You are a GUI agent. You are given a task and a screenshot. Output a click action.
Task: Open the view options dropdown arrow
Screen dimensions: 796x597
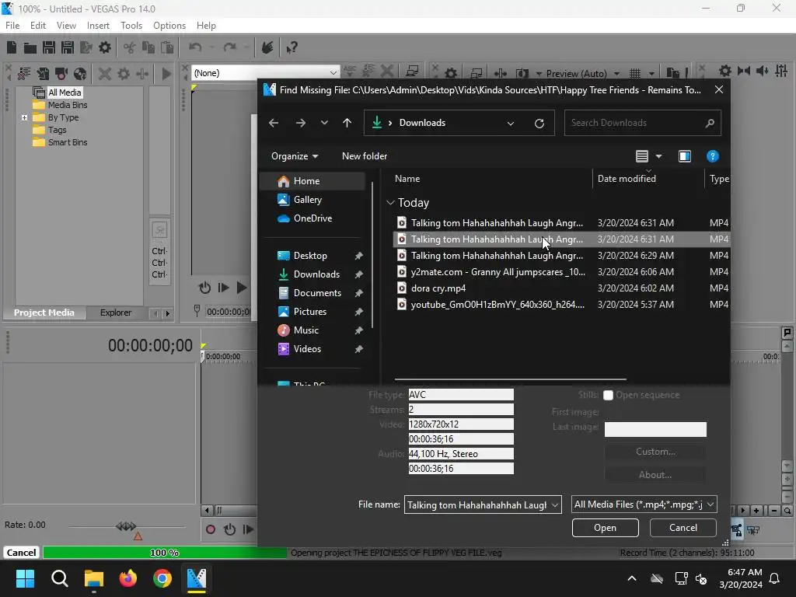pyautogui.click(x=658, y=156)
